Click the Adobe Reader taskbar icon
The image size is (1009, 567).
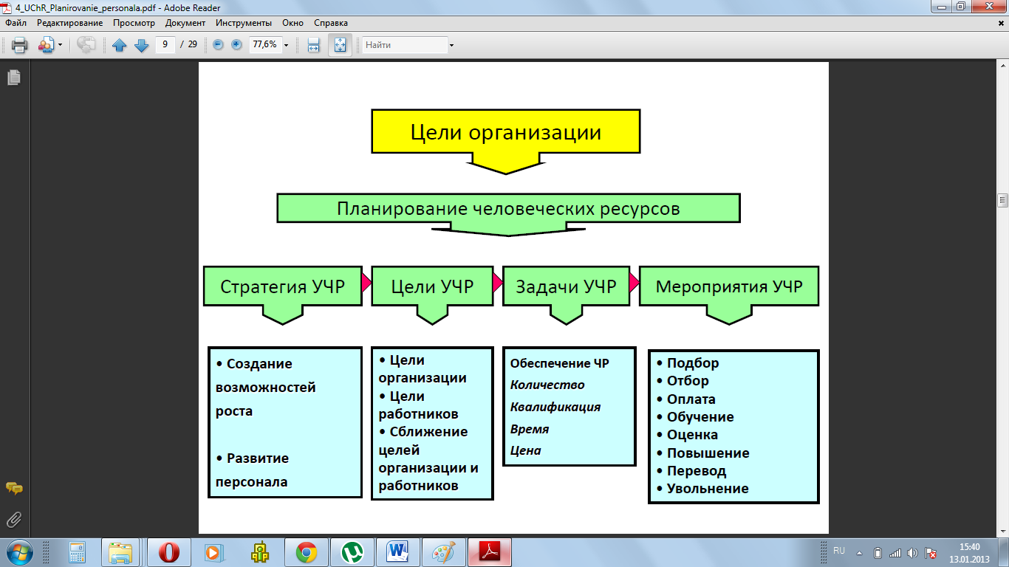tap(490, 552)
